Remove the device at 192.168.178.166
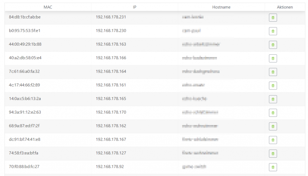Screen dimensions: 308x176 point(273,59)
